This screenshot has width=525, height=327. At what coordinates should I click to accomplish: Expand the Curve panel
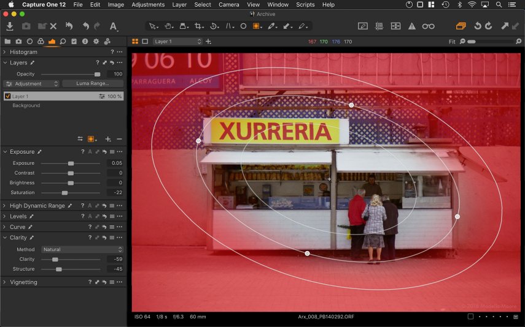(4, 227)
